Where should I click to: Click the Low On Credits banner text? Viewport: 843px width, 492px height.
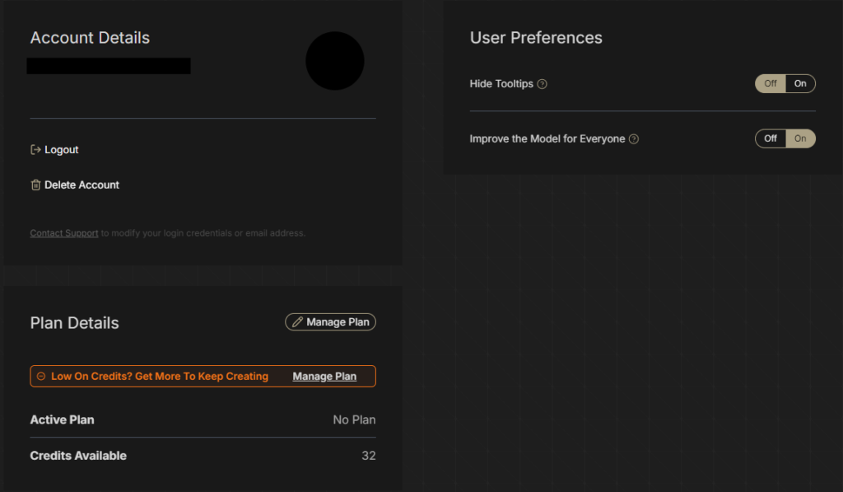160,377
